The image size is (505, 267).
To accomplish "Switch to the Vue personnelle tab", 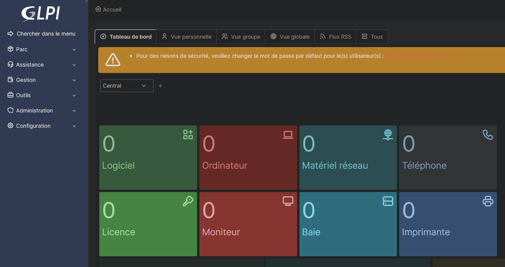I will point(186,37).
